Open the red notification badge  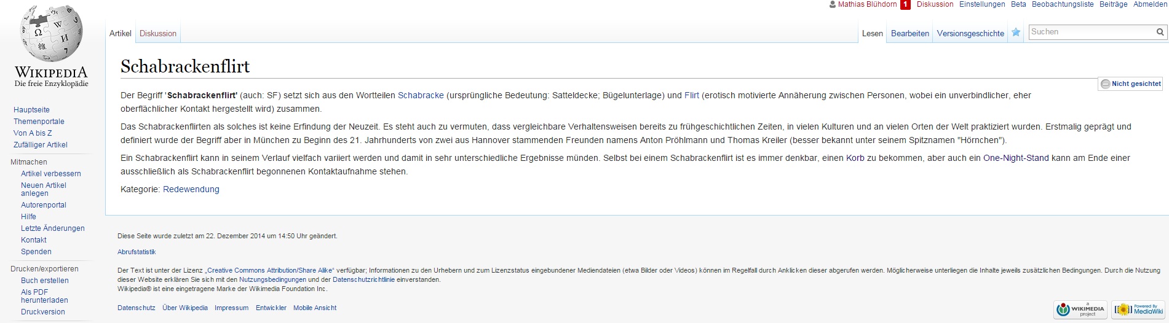coord(905,4)
